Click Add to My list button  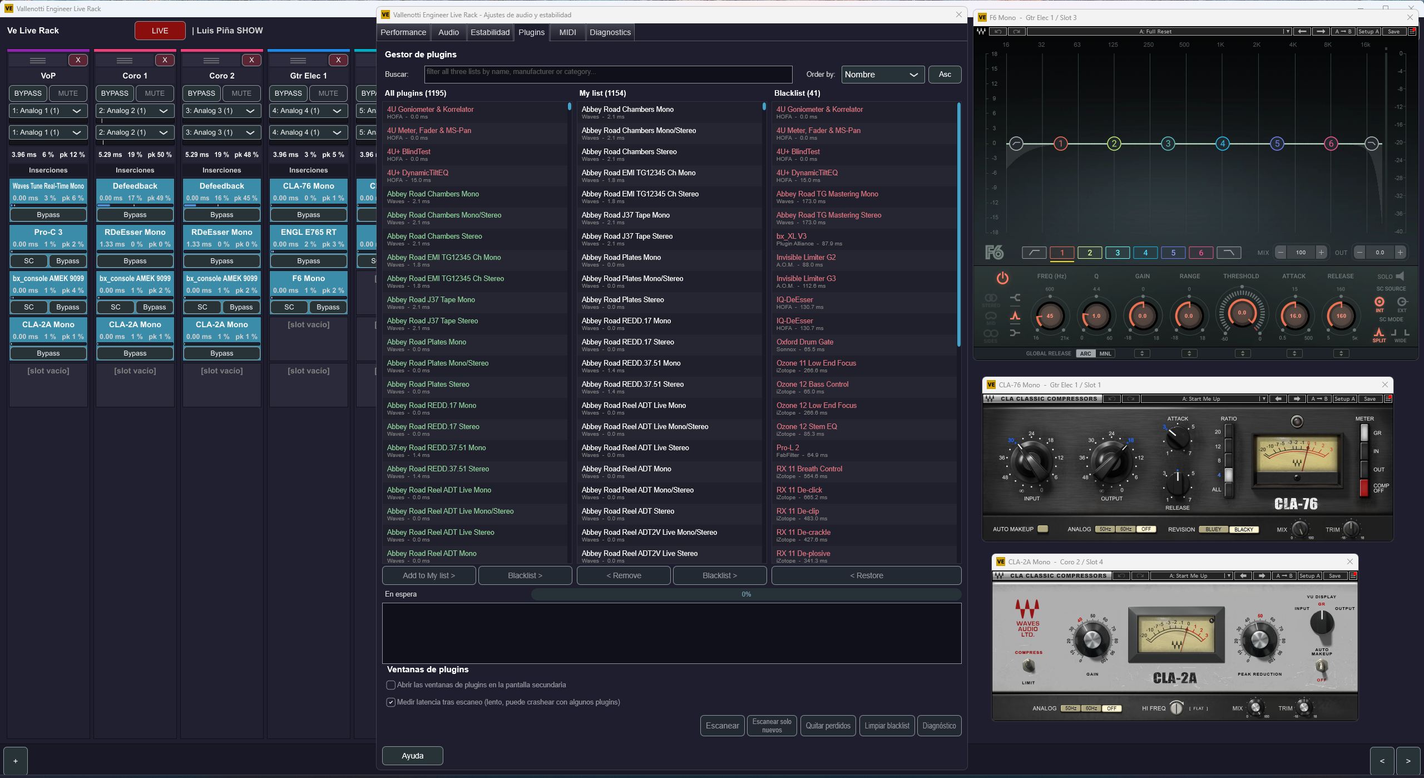(x=429, y=576)
